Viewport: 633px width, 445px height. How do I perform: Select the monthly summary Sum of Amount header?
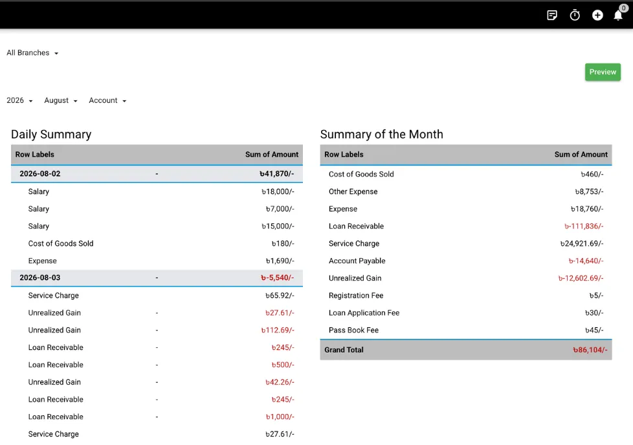tap(581, 155)
